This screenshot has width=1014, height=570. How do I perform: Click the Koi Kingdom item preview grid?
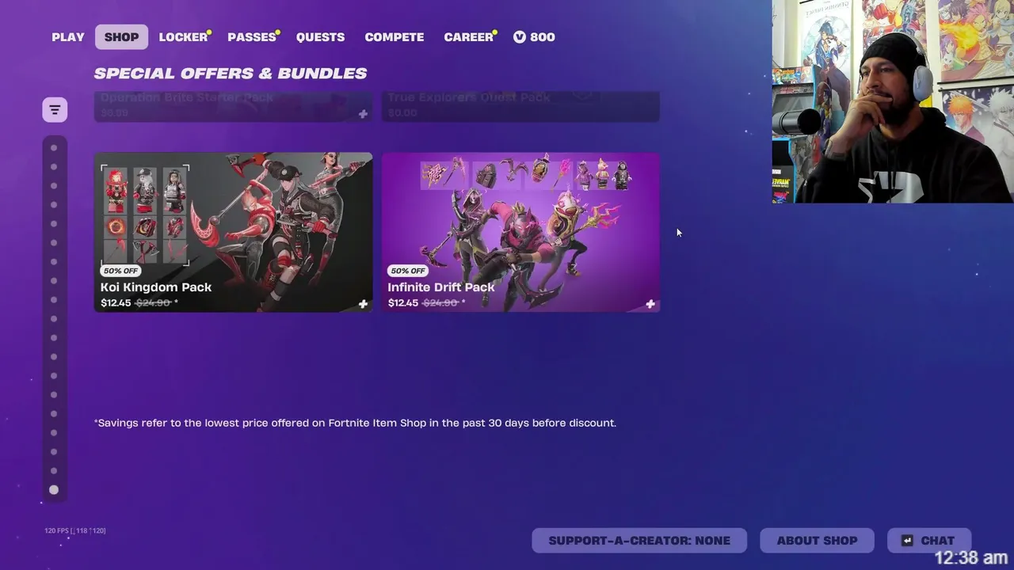145,215
